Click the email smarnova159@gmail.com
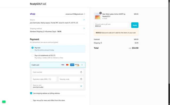 pyautogui.click(x=74, y=14)
